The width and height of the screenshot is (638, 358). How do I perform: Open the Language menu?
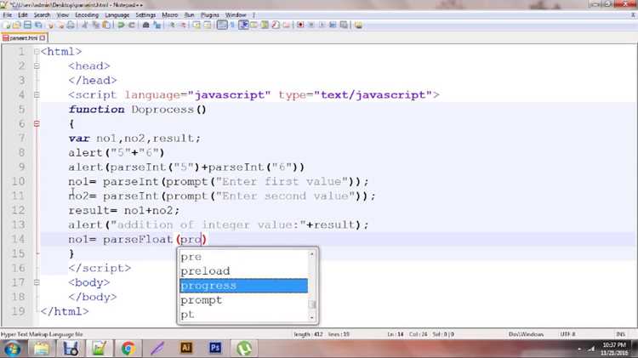(117, 15)
